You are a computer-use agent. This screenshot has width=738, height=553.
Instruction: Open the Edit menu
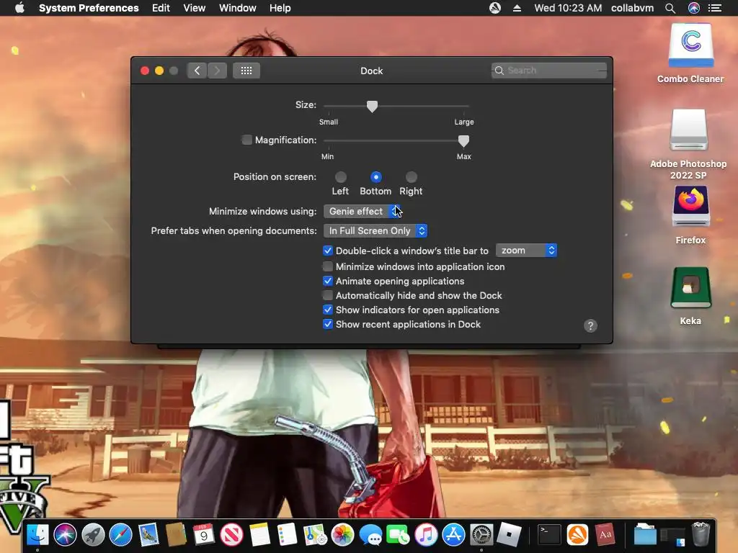tap(161, 8)
